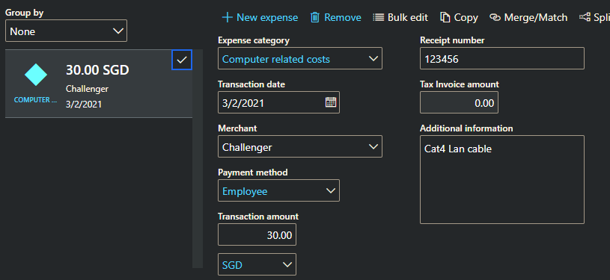Open the Merchant dropdown showing Challenger
Viewport: 610px width, 280px height.
coord(300,146)
